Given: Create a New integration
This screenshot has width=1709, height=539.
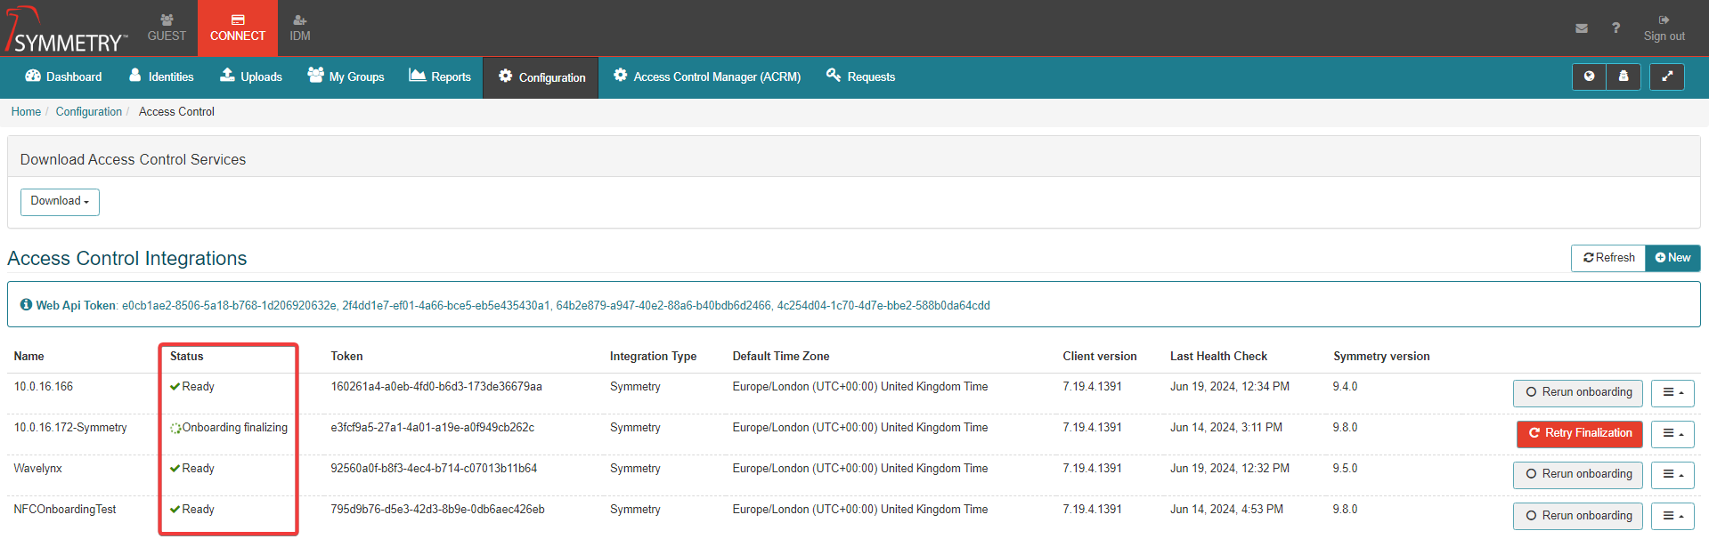Looking at the screenshot, I should [x=1672, y=258].
